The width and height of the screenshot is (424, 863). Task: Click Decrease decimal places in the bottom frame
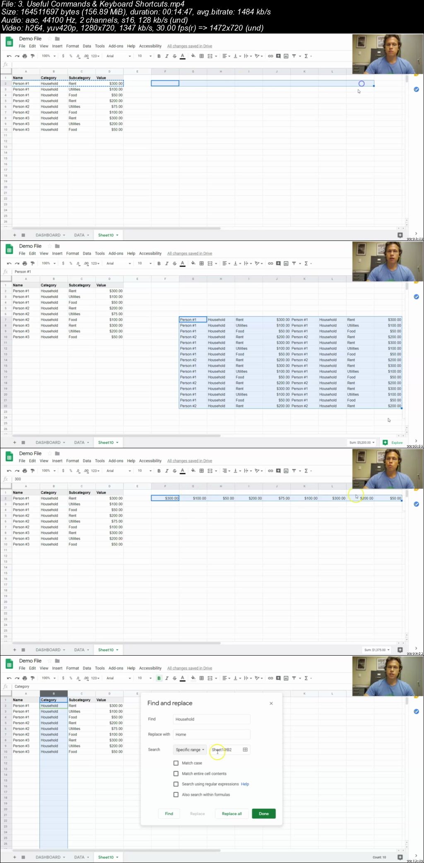coord(78,678)
